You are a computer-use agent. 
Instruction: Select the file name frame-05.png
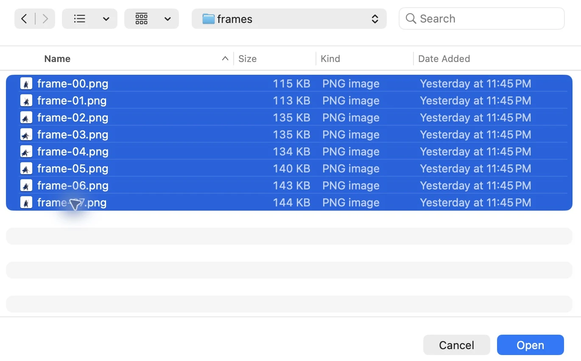click(x=73, y=169)
